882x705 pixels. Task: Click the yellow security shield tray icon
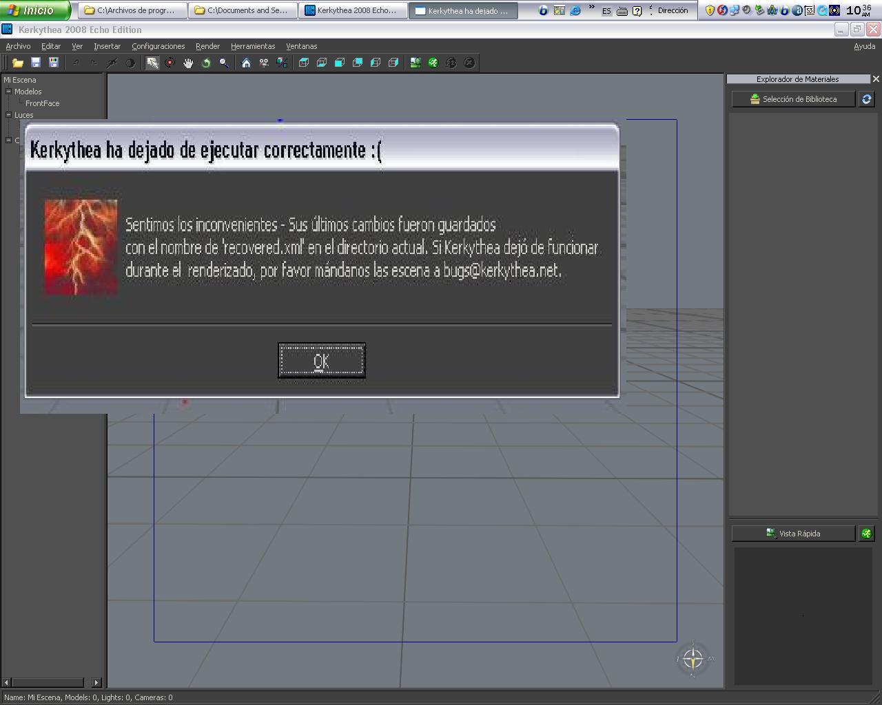(x=710, y=10)
